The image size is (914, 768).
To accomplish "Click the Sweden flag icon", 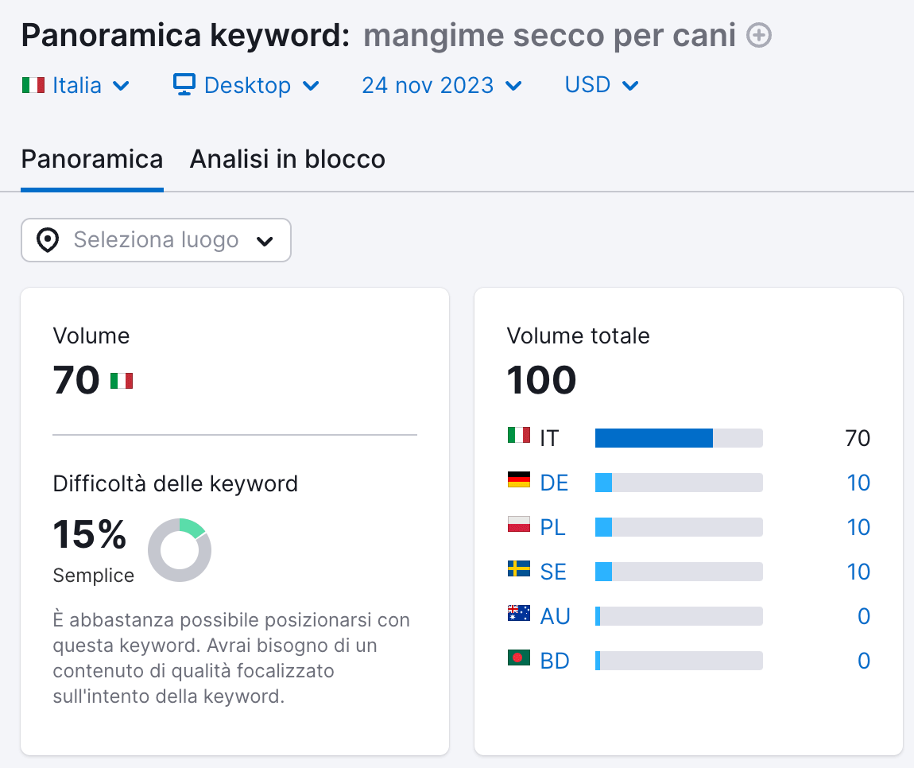I will click(x=517, y=571).
